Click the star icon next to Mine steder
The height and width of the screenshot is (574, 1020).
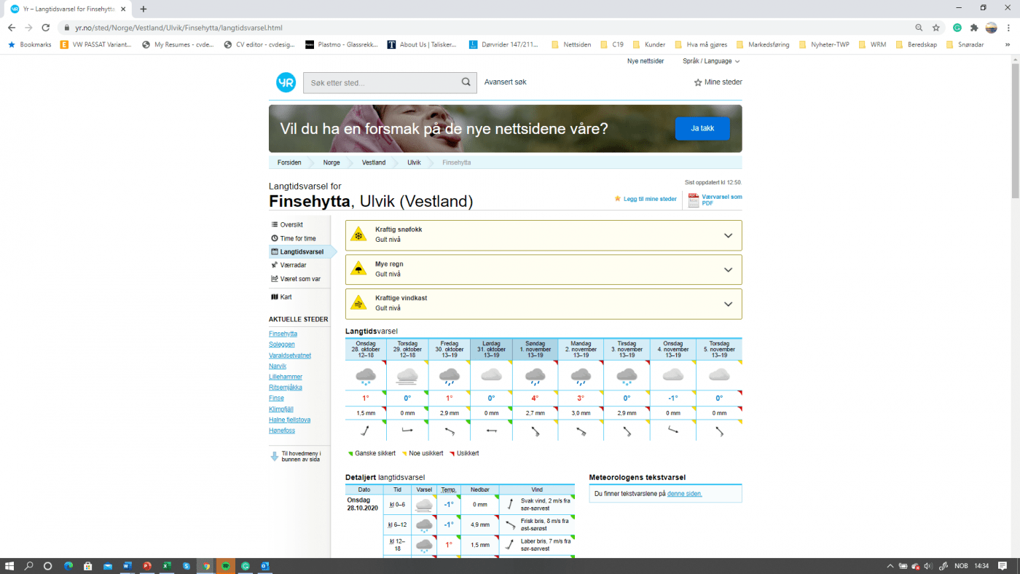pyautogui.click(x=698, y=82)
